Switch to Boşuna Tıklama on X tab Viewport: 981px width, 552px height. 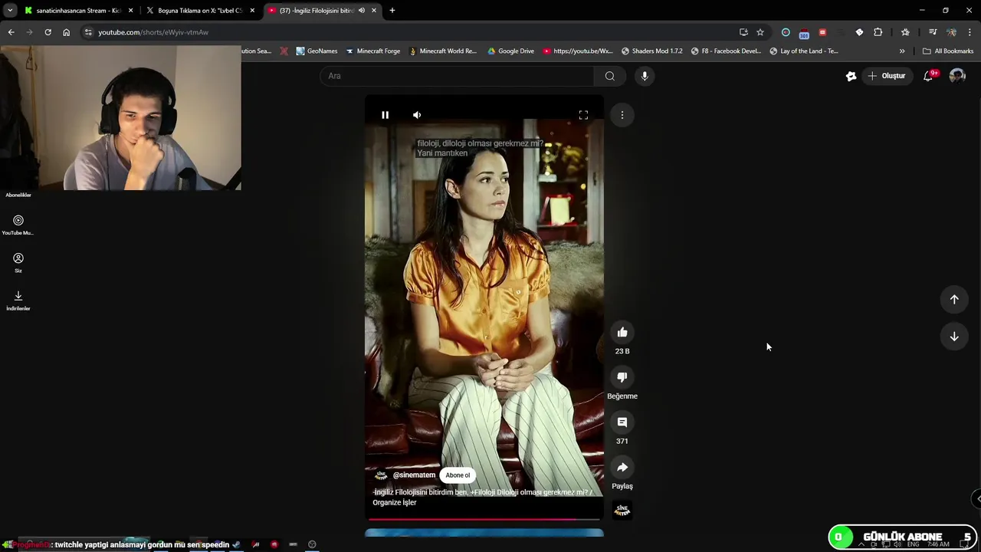pos(199,11)
